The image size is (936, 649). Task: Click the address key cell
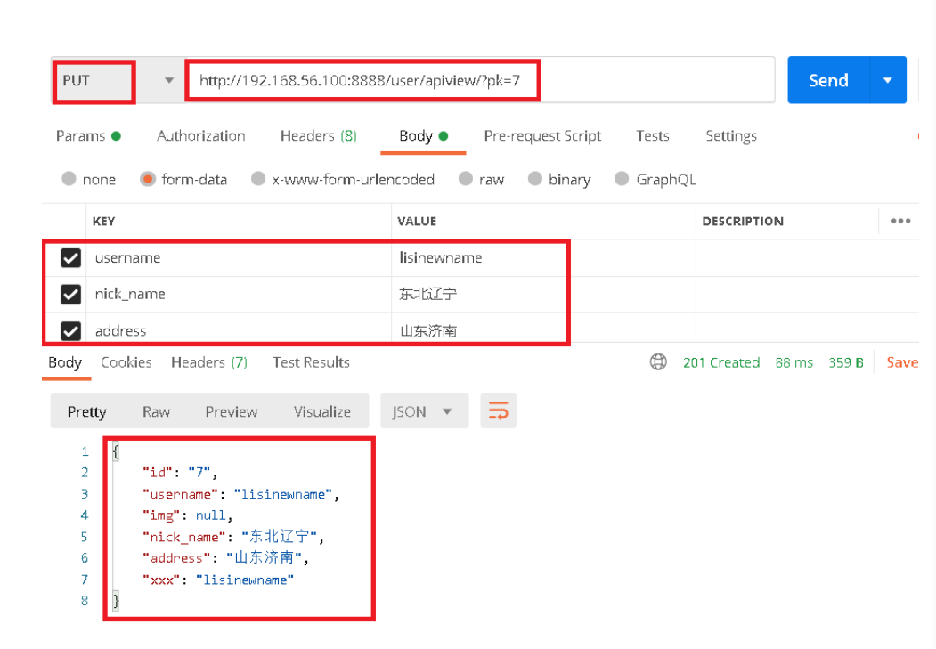(239, 329)
